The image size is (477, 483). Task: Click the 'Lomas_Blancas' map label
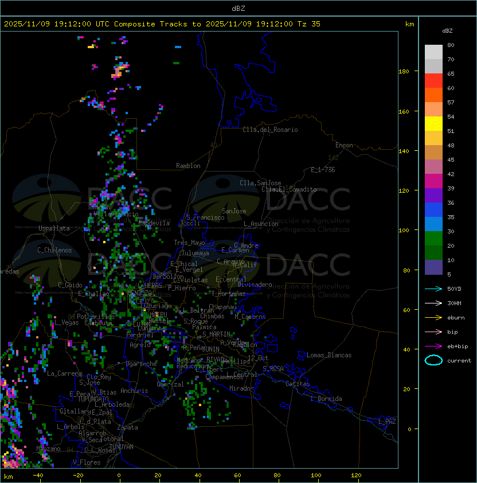(329, 355)
